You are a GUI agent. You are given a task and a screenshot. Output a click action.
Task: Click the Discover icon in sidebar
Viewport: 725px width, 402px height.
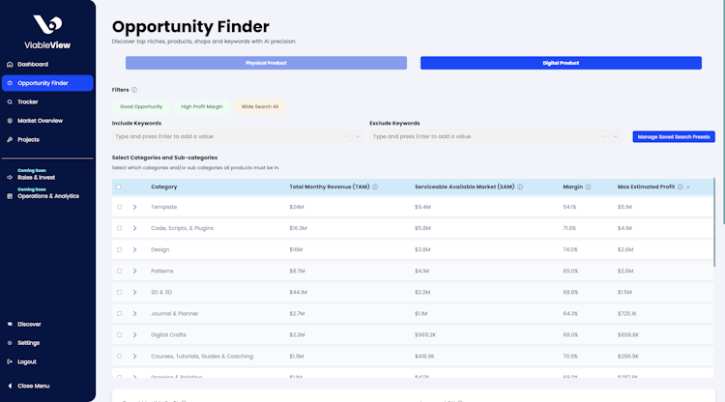pos(10,324)
